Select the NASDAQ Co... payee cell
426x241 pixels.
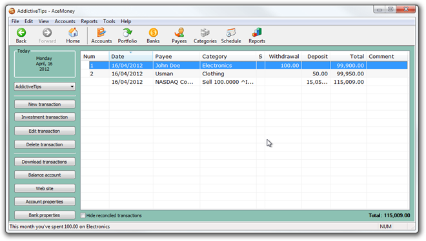point(176,82)
